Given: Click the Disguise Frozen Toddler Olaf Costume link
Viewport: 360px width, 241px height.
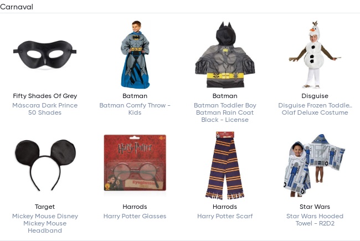Looking at the screenshot, I should tap(315, 109).
